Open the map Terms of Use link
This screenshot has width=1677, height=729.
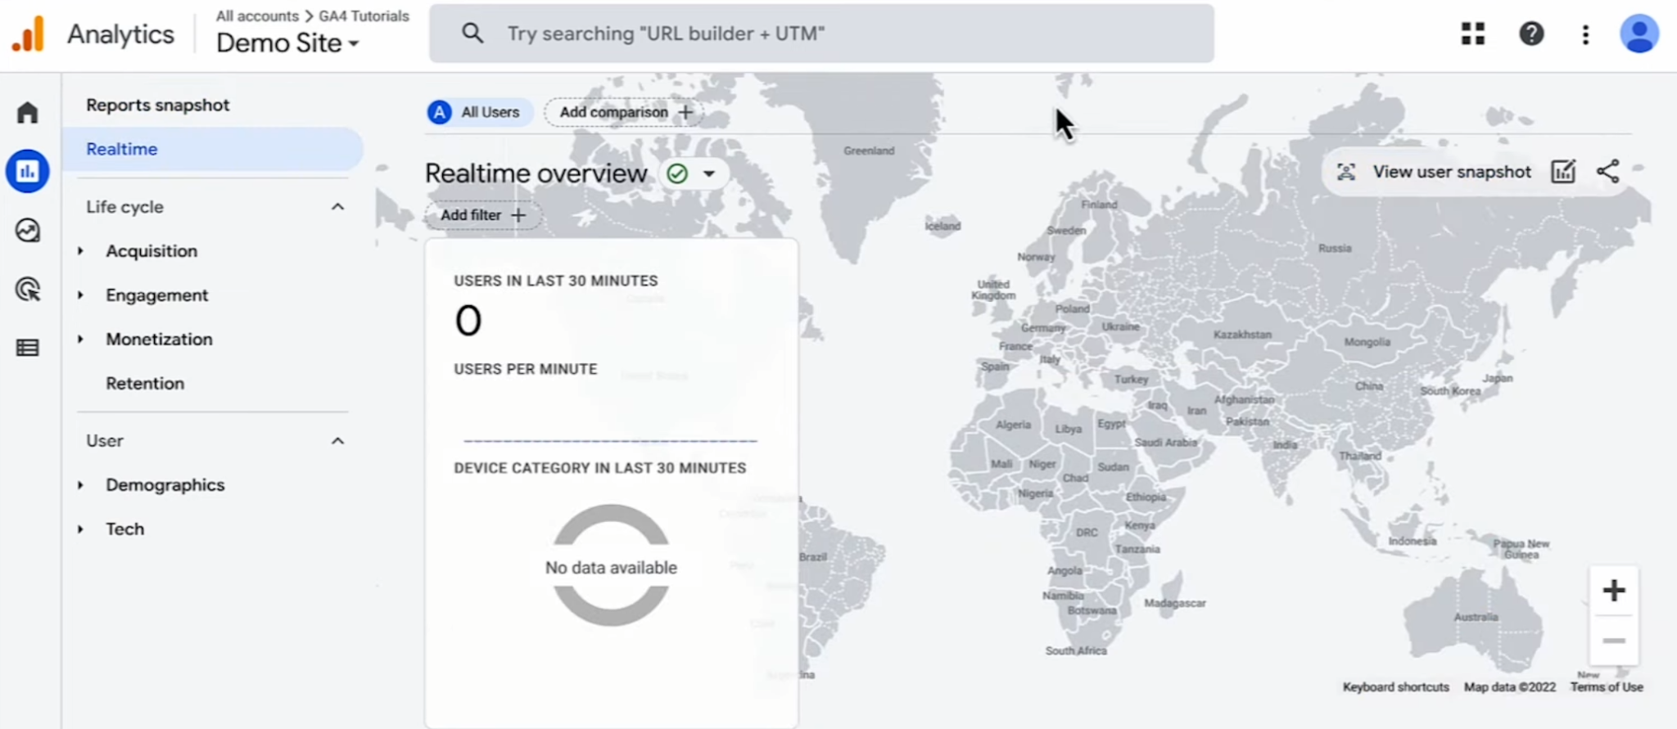point(1607,687)
